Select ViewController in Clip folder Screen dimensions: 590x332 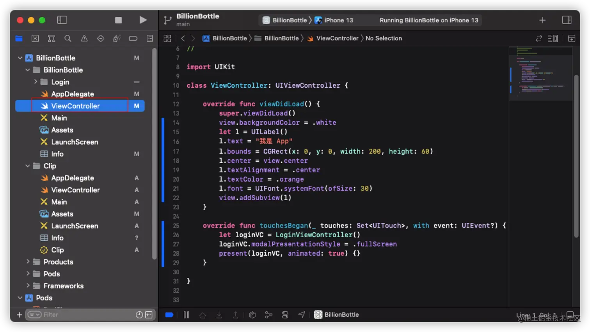coord(75,190)
